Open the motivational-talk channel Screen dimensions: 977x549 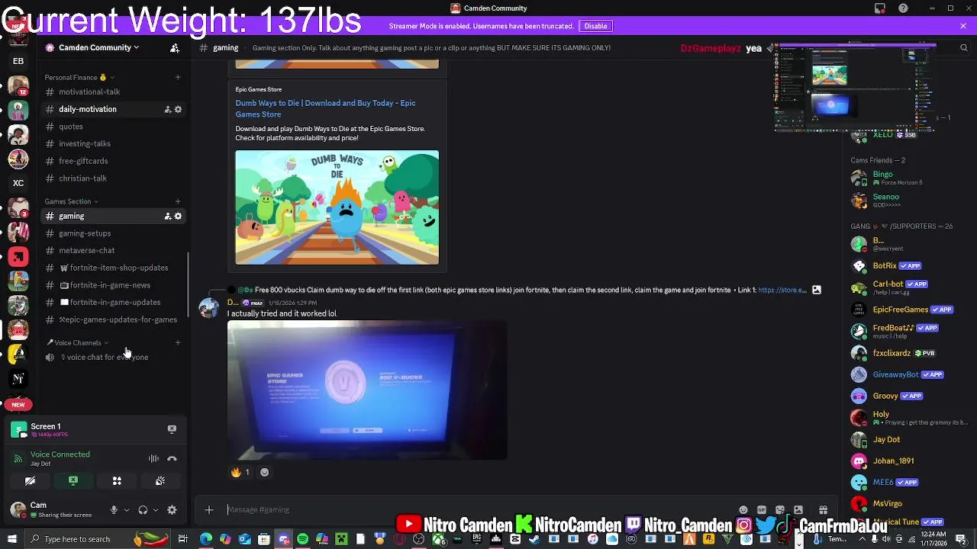113,91
